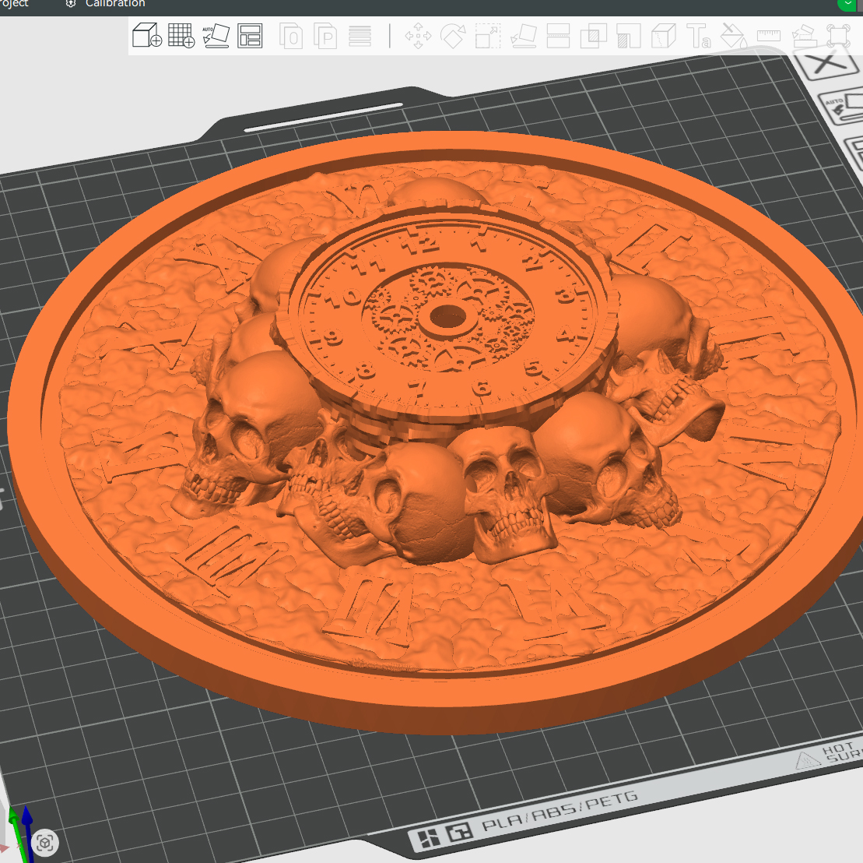Click the gear icon beside Calibration
This screenshot has width=863, height=863.
(x=71, y=3)
